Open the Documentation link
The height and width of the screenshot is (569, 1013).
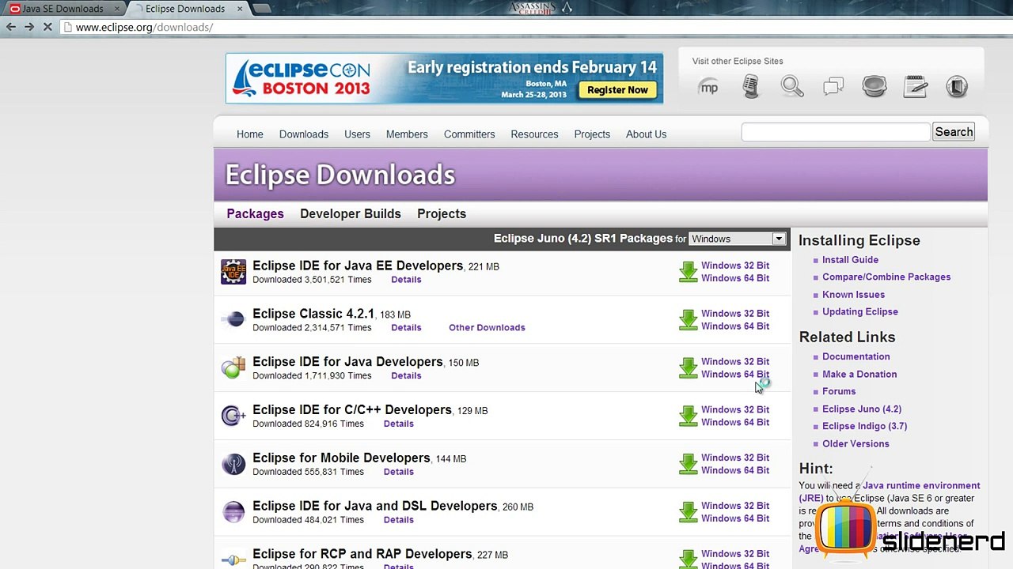coord(856,357)
